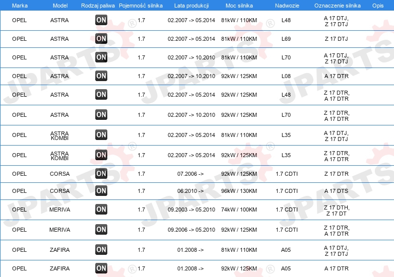The width and height of the screenshot is (394, 277).
Task: Click the ON diesel icon in the Astra L69 row
Action: point(101,39)
